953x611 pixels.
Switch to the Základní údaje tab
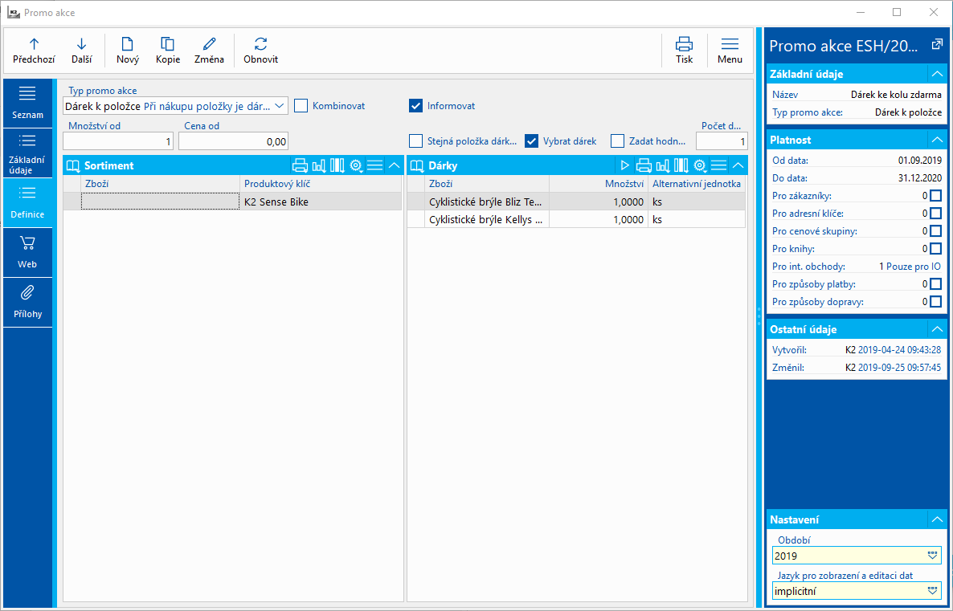click(27, 154)
